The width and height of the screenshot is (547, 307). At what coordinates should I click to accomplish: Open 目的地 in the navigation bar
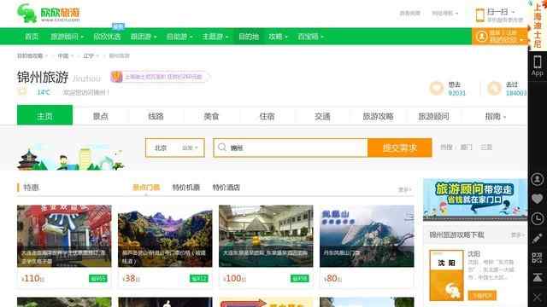(x=249, y=37)
